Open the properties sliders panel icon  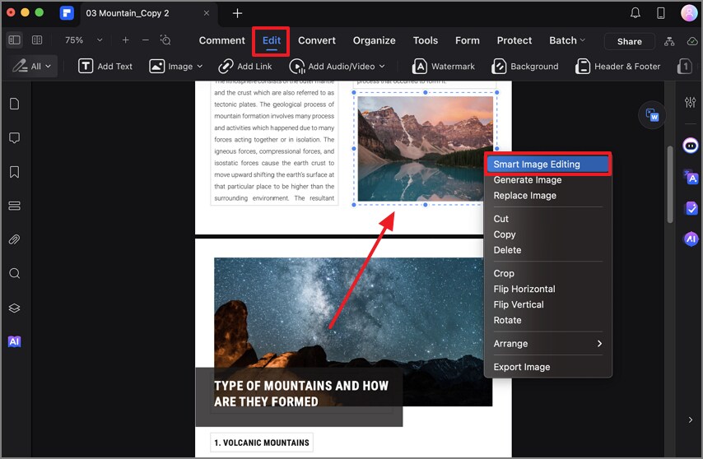coord(691,102)
